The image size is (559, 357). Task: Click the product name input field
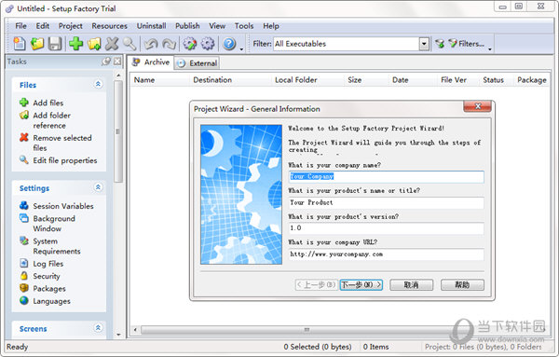tap(386, 202)
